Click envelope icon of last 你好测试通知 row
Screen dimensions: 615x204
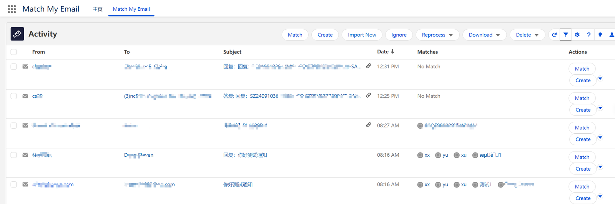[25, 184]
